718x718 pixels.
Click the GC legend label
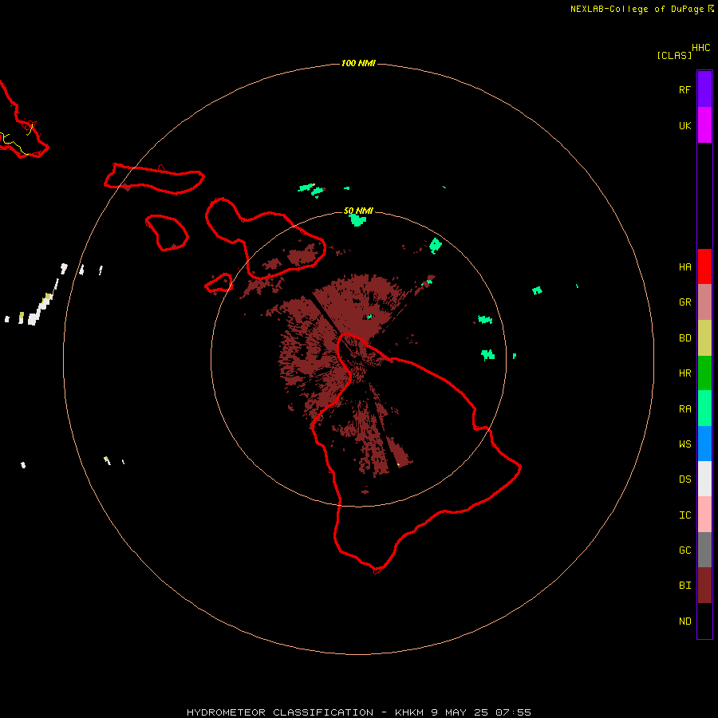pyautogui.click(x=684, y=550)
